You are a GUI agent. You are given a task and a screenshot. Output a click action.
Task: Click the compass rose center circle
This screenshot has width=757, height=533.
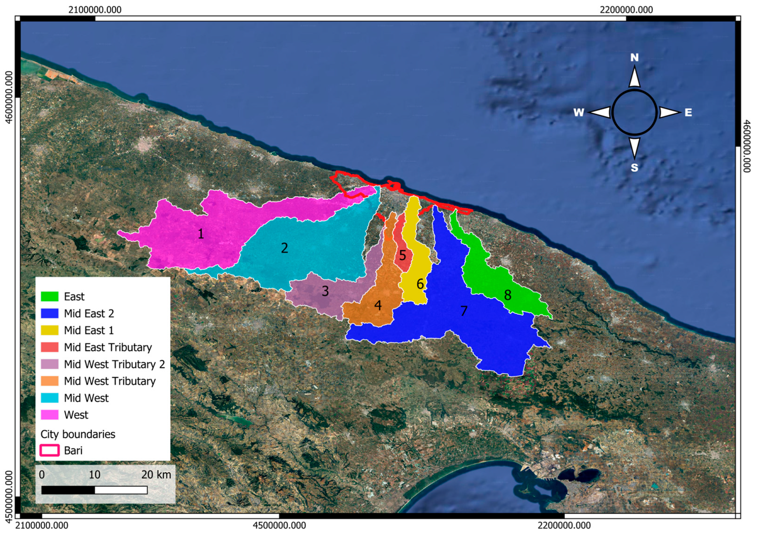coord(634,112)
